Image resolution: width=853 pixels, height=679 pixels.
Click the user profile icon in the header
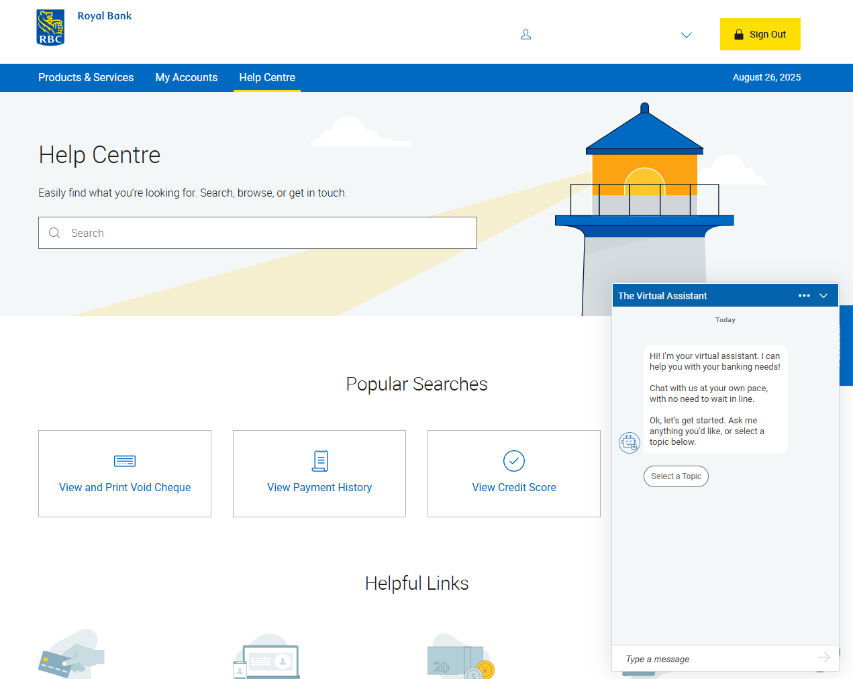[526, 34]
